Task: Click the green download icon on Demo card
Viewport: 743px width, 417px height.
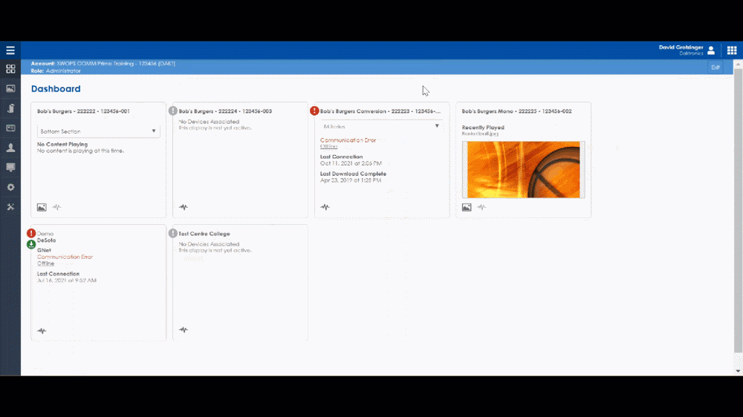Action: [x=31, y=244]
